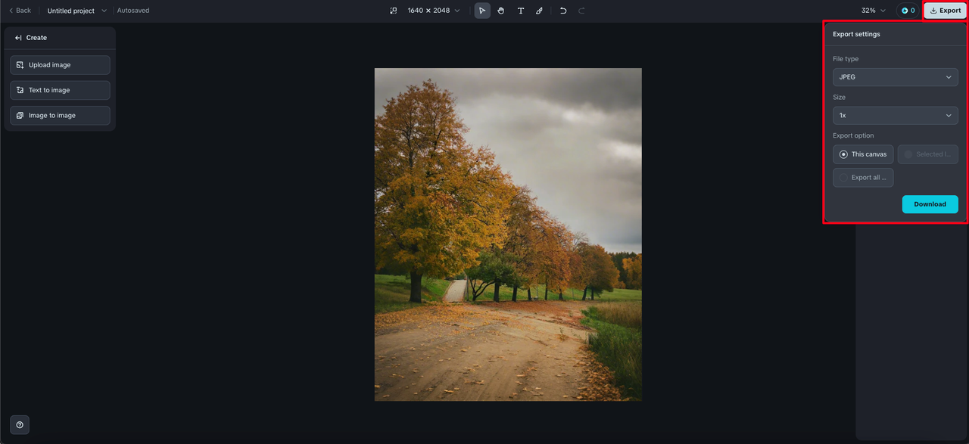Select the arrow pointer tool
Viewport: 969px width, 444px height.
tap(482, 11)
